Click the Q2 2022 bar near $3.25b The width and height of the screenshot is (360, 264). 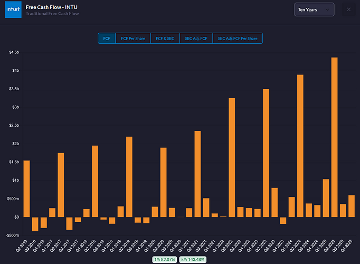coord(232,157)
